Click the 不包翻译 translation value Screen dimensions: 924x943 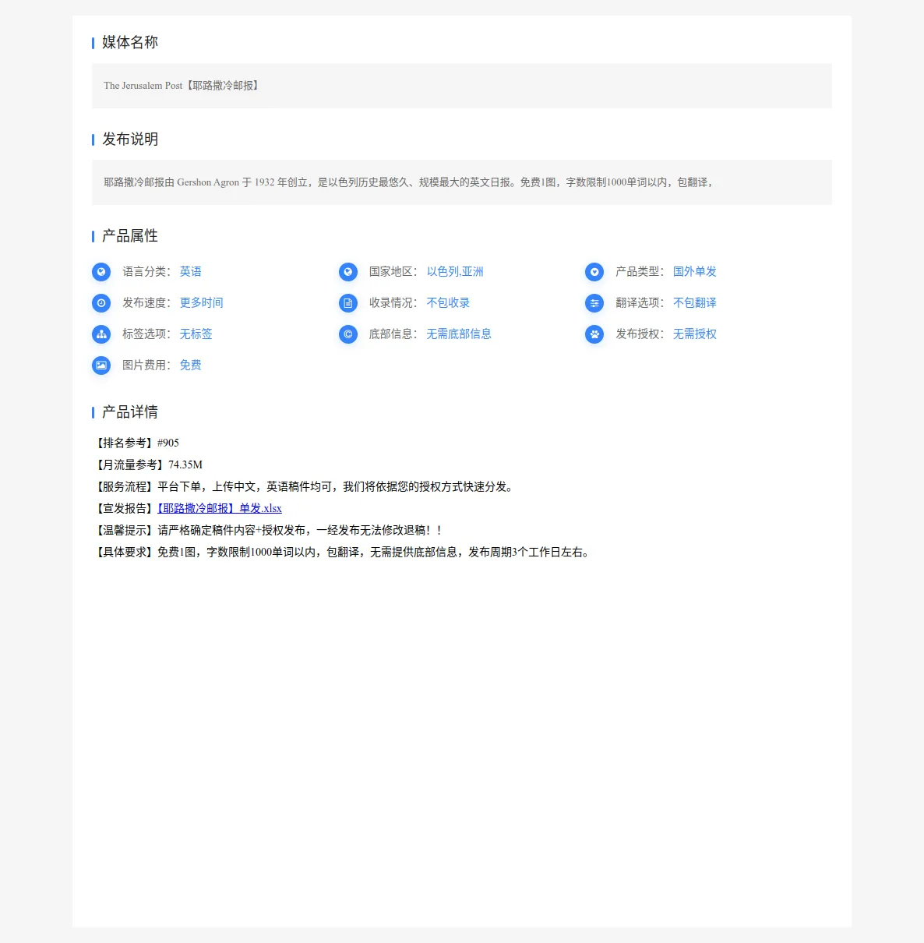coord(695,302)
